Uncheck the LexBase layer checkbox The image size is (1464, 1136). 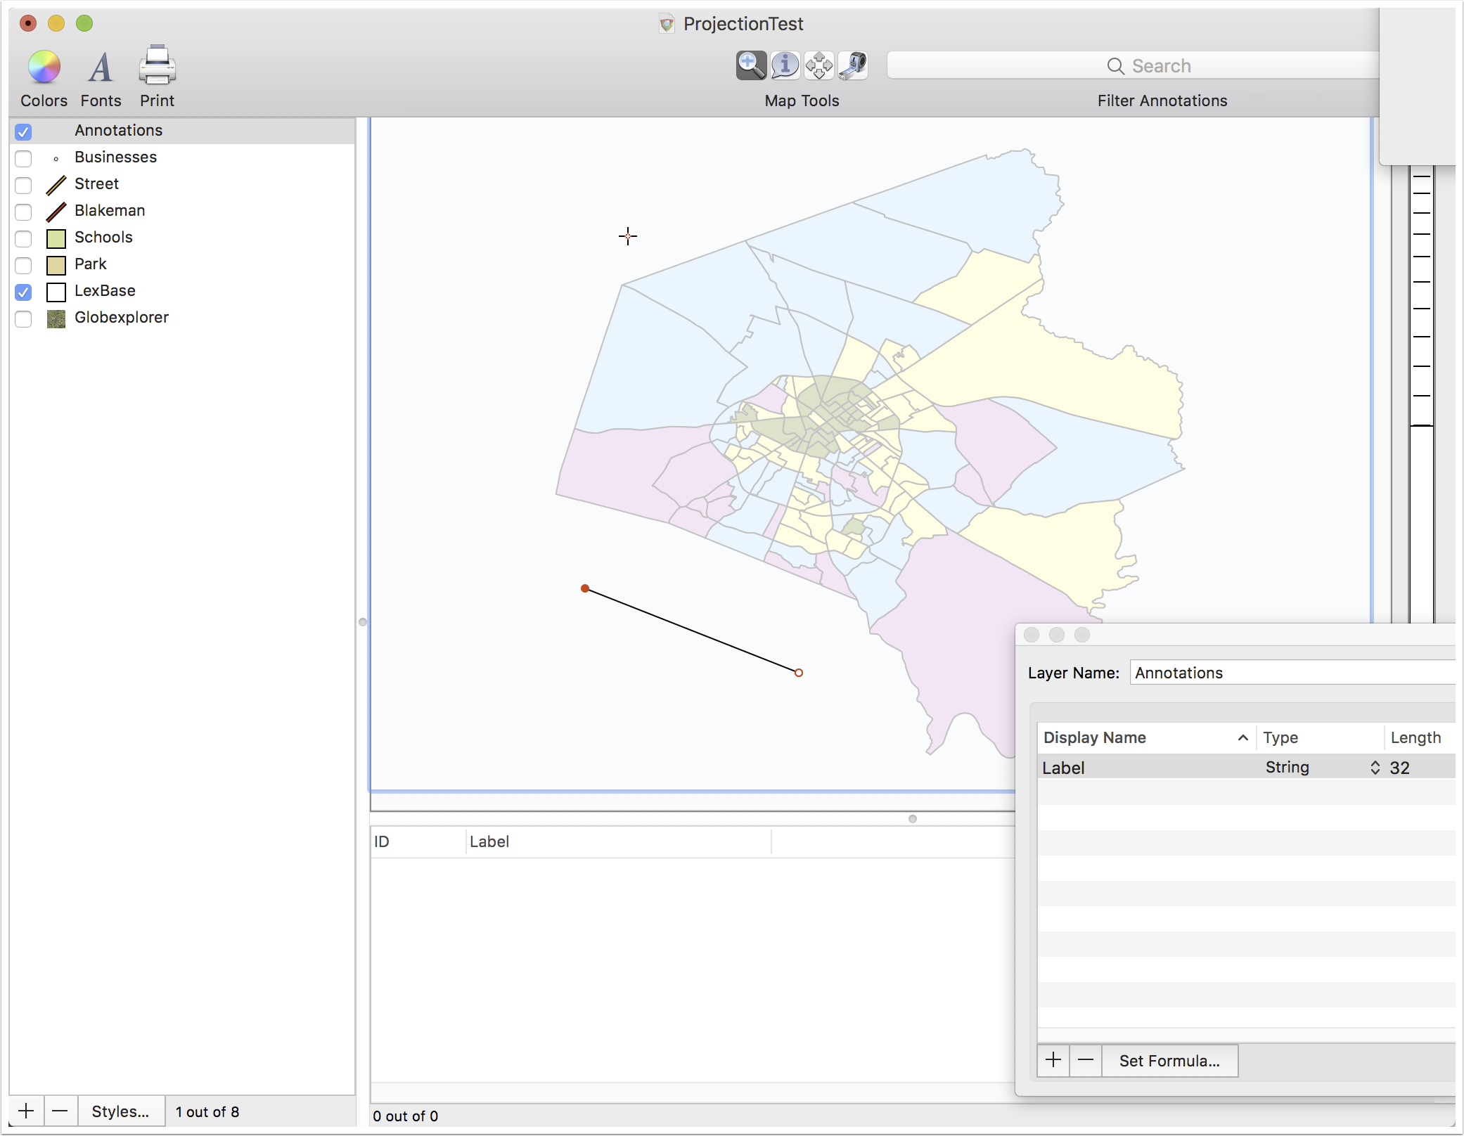tap(23, 292)
